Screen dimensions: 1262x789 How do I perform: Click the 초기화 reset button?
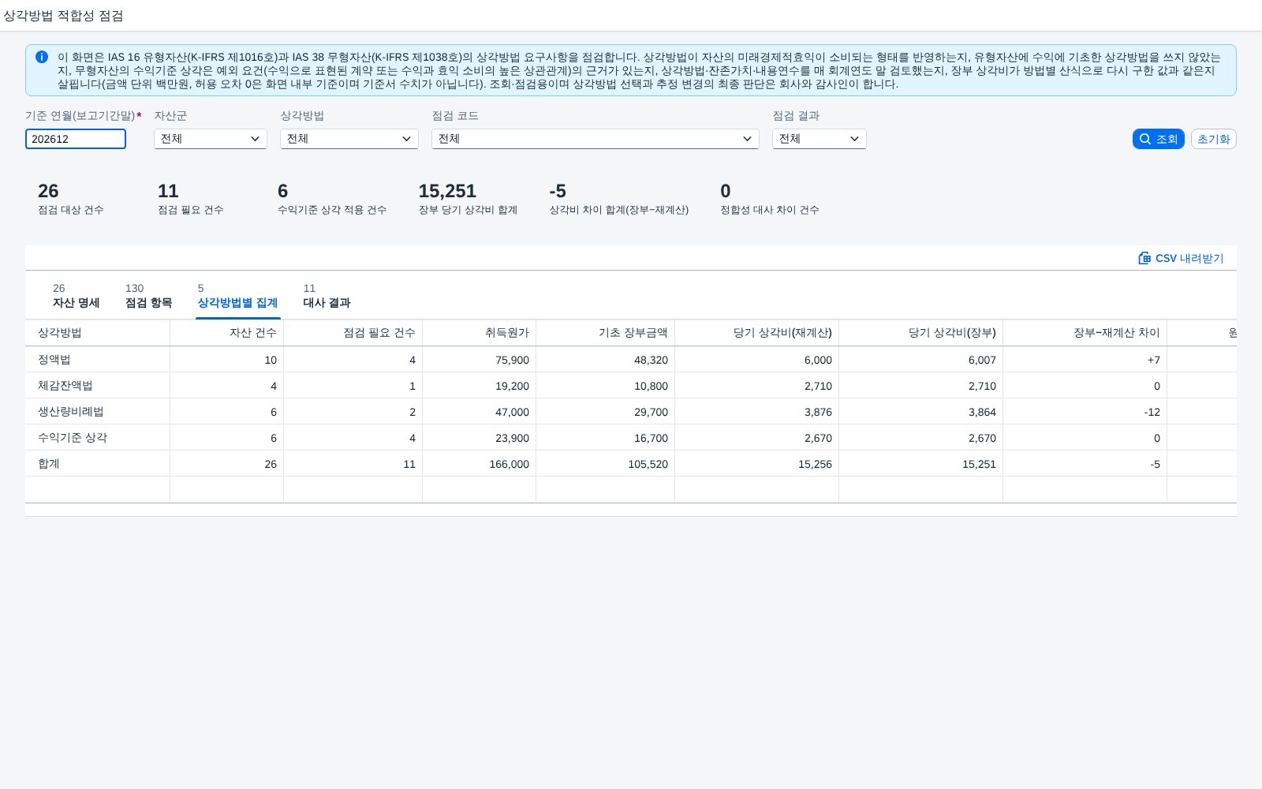[x=1213, y=139]
